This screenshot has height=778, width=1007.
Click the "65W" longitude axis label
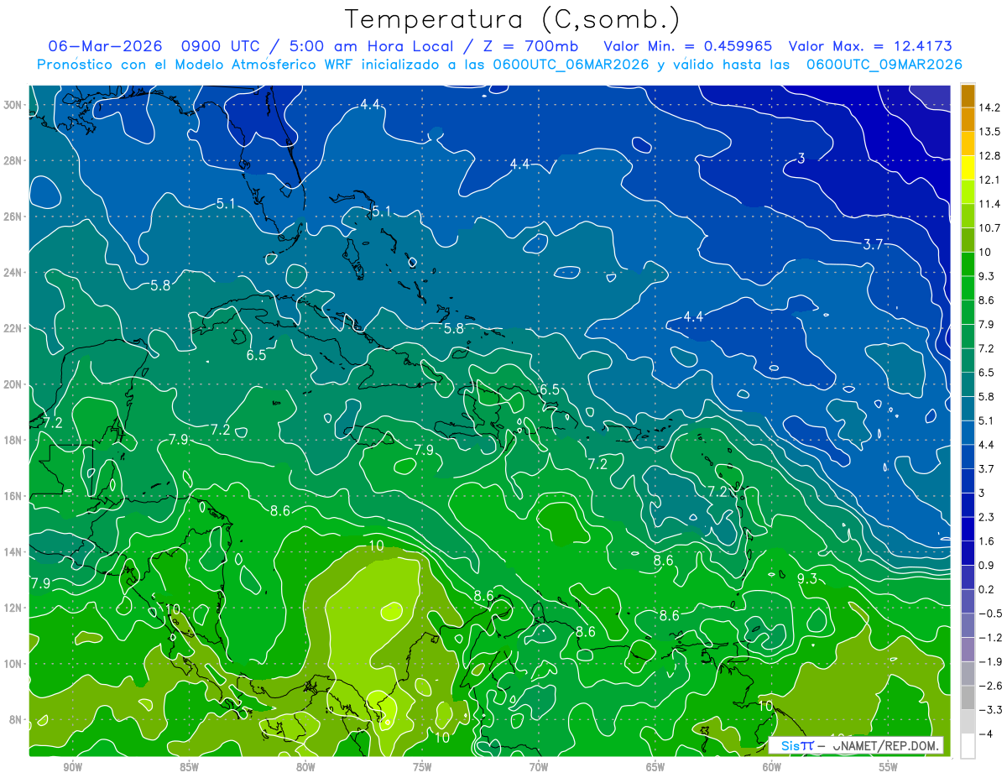tap(655, 767)
